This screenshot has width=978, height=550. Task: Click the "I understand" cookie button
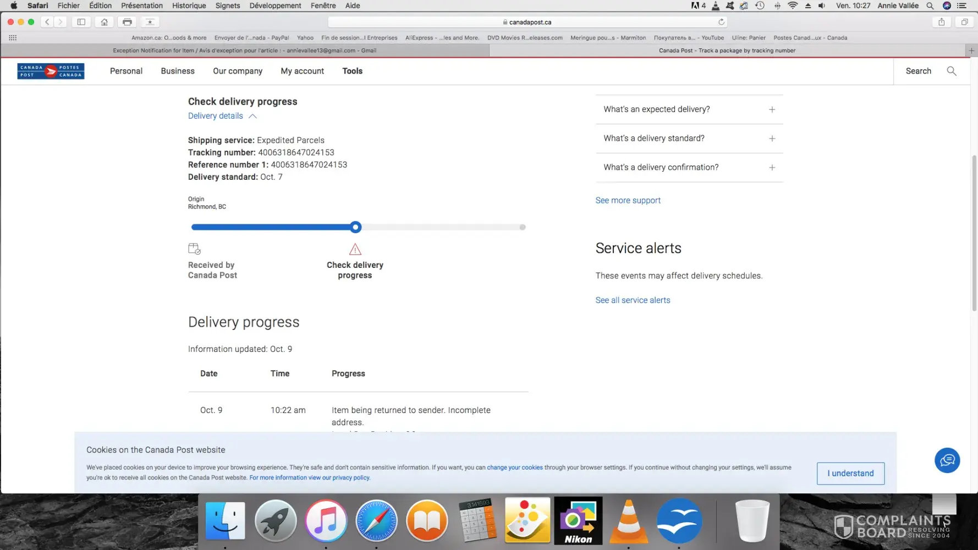(x=850, y=474)
